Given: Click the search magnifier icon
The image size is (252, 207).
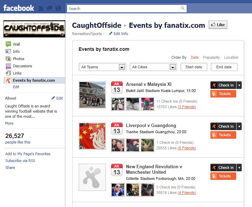Looking at the screenshot, I should [x=183, y=8].
